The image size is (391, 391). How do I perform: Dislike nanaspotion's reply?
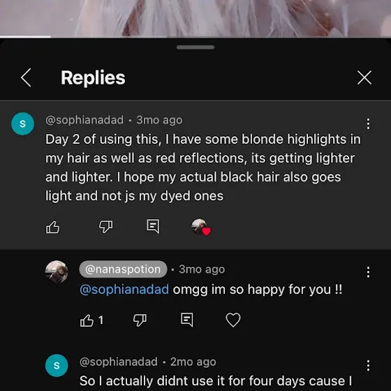click(140, 320)
